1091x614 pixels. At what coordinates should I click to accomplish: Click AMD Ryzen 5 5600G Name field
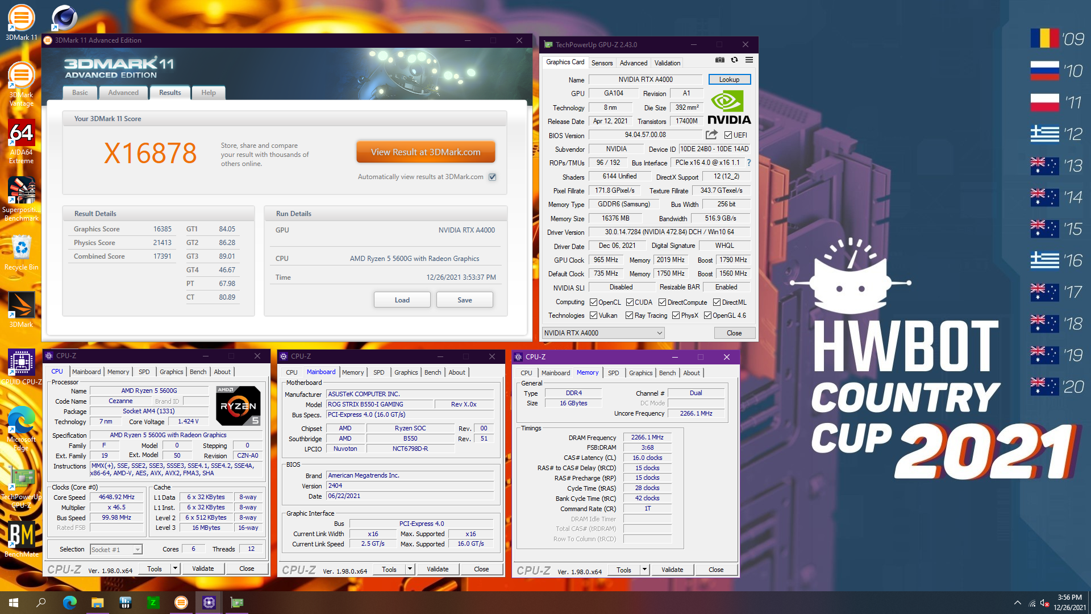tap(149, 391)
